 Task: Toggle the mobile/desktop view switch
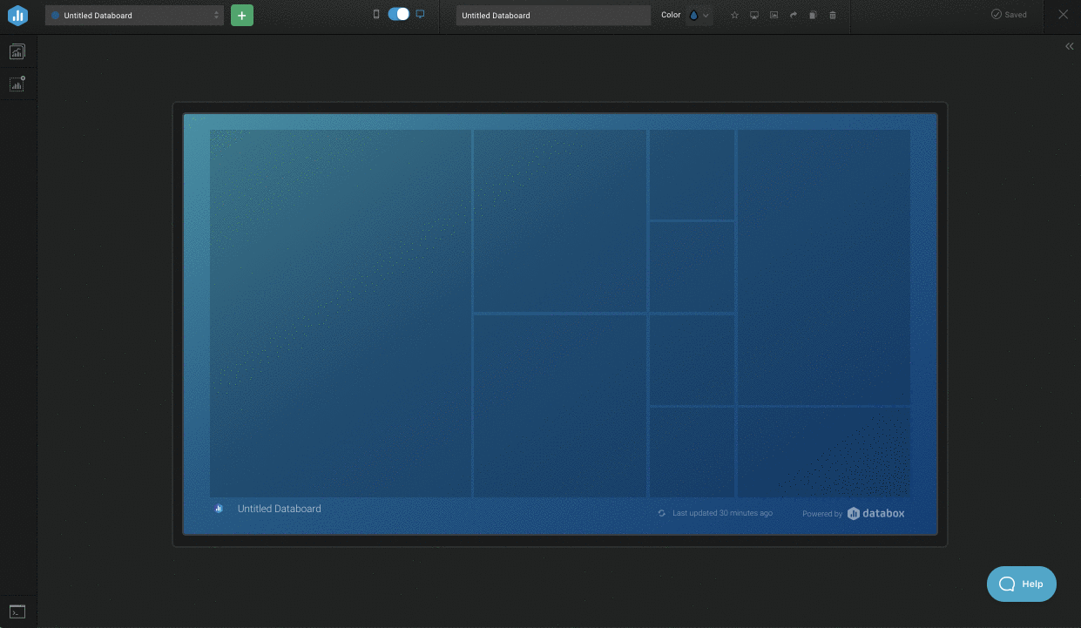(x=399, y=14)
